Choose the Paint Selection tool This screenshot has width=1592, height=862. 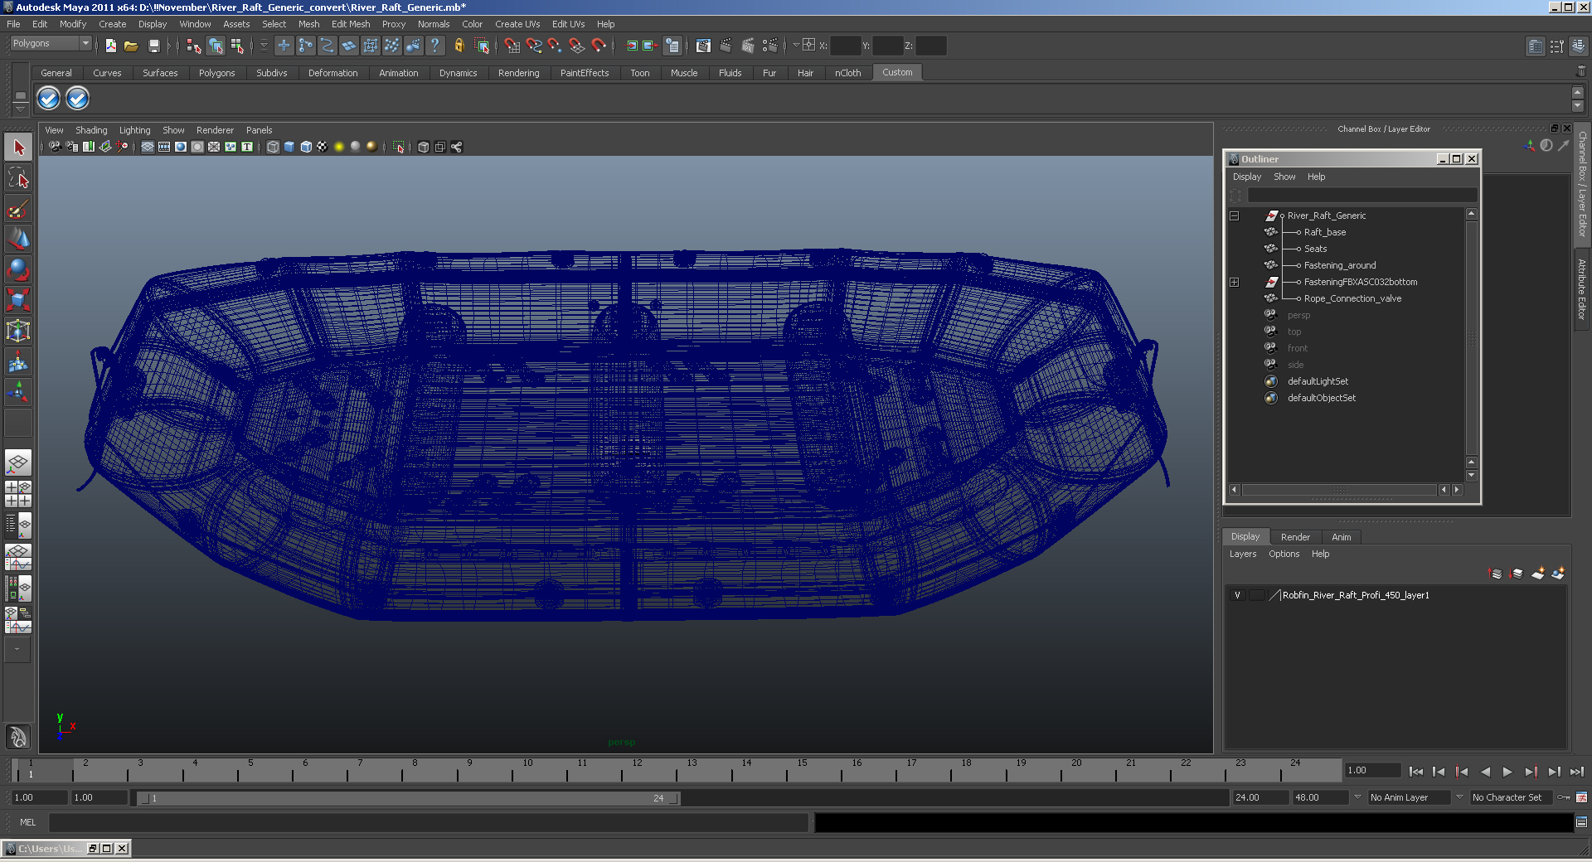tap(18, 209)
